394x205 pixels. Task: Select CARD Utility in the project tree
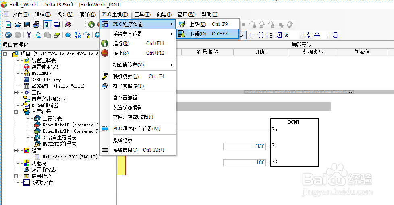pyautogui.click(x=46, y=80)
